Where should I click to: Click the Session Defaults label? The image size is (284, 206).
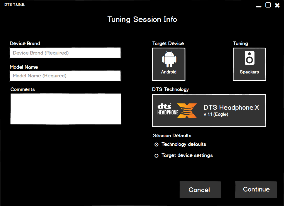pyautogui.click(x=172, y=136)
